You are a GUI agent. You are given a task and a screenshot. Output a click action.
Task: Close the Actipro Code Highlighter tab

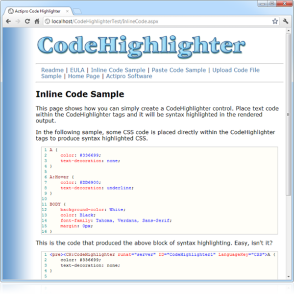click(x=67, y=10)
